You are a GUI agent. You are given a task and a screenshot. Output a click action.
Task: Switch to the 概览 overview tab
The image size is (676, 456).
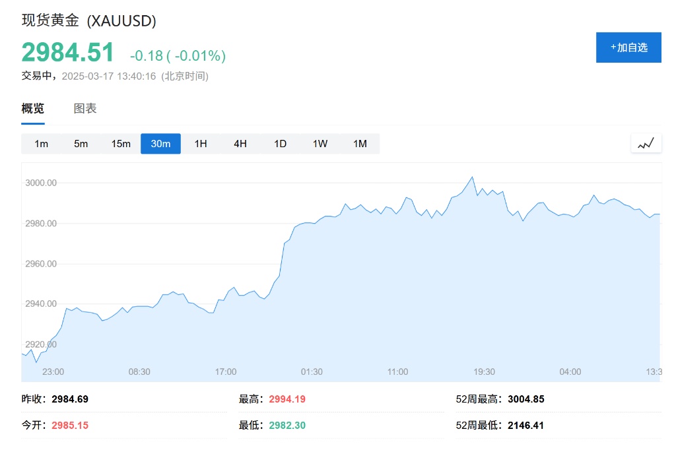33,109
